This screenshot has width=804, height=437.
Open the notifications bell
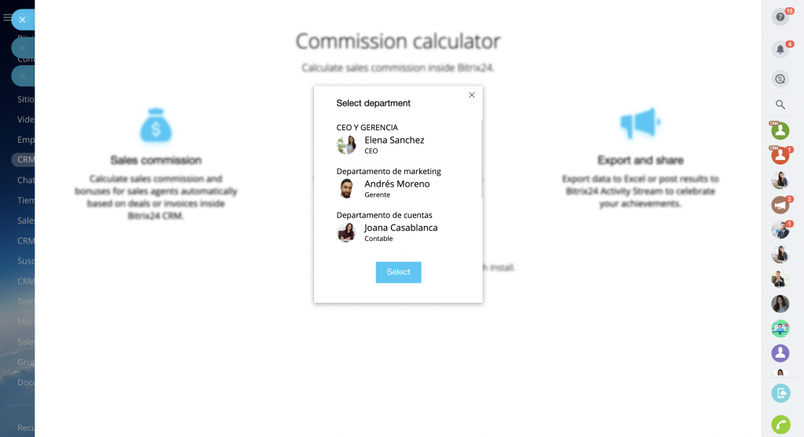click(x=780, y=49)
